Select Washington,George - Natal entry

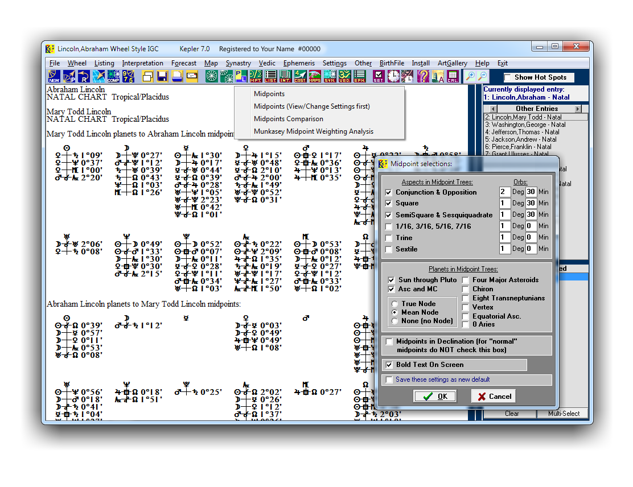(x=535, y=125)
